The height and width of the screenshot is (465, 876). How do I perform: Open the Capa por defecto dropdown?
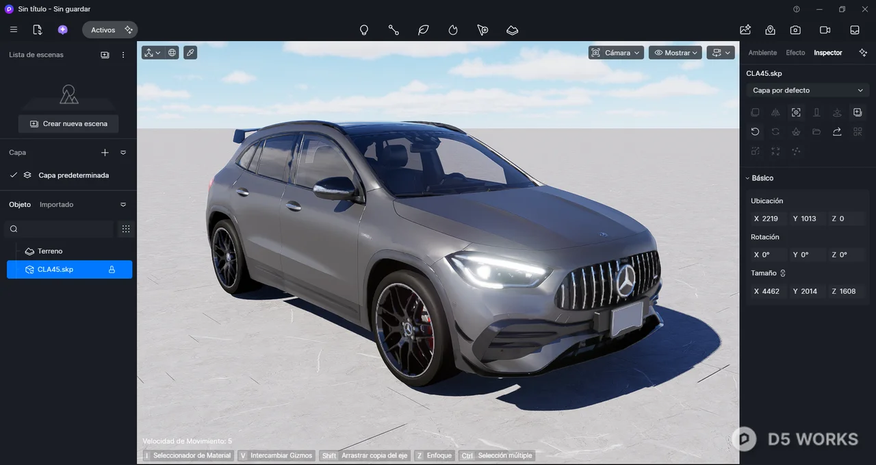tap(808, 90)
